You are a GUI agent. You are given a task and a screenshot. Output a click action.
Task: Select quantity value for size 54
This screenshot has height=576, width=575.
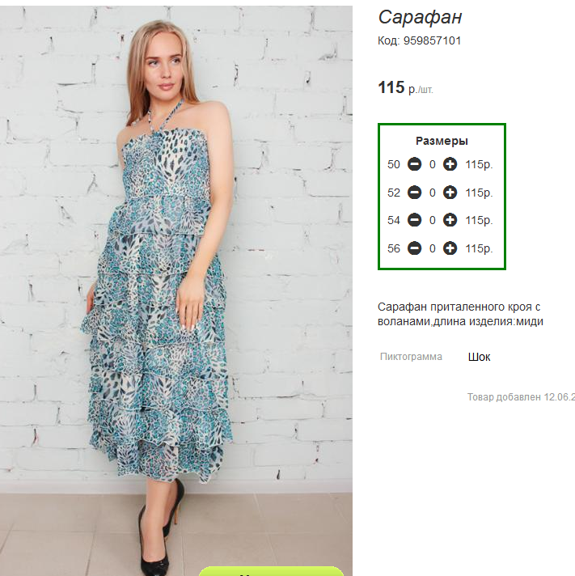[x=432, y=220]
